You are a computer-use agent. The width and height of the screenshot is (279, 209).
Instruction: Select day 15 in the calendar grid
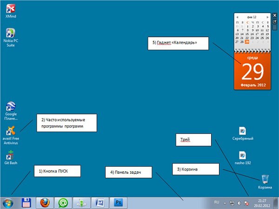247,34
